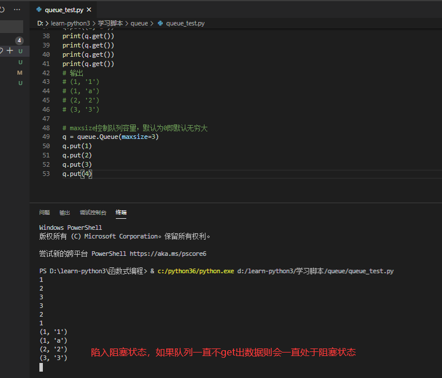The image size is (442, 378).
Task: Click line number 49 in the gutter
Action: (x=46, y=137)
